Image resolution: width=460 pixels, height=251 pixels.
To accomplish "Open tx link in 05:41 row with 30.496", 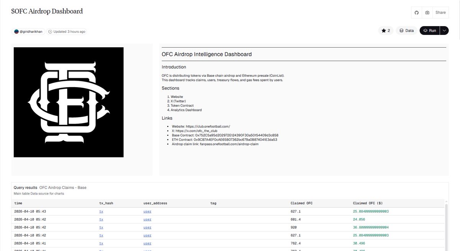I will pyautogui.click(x=101, y=243).
